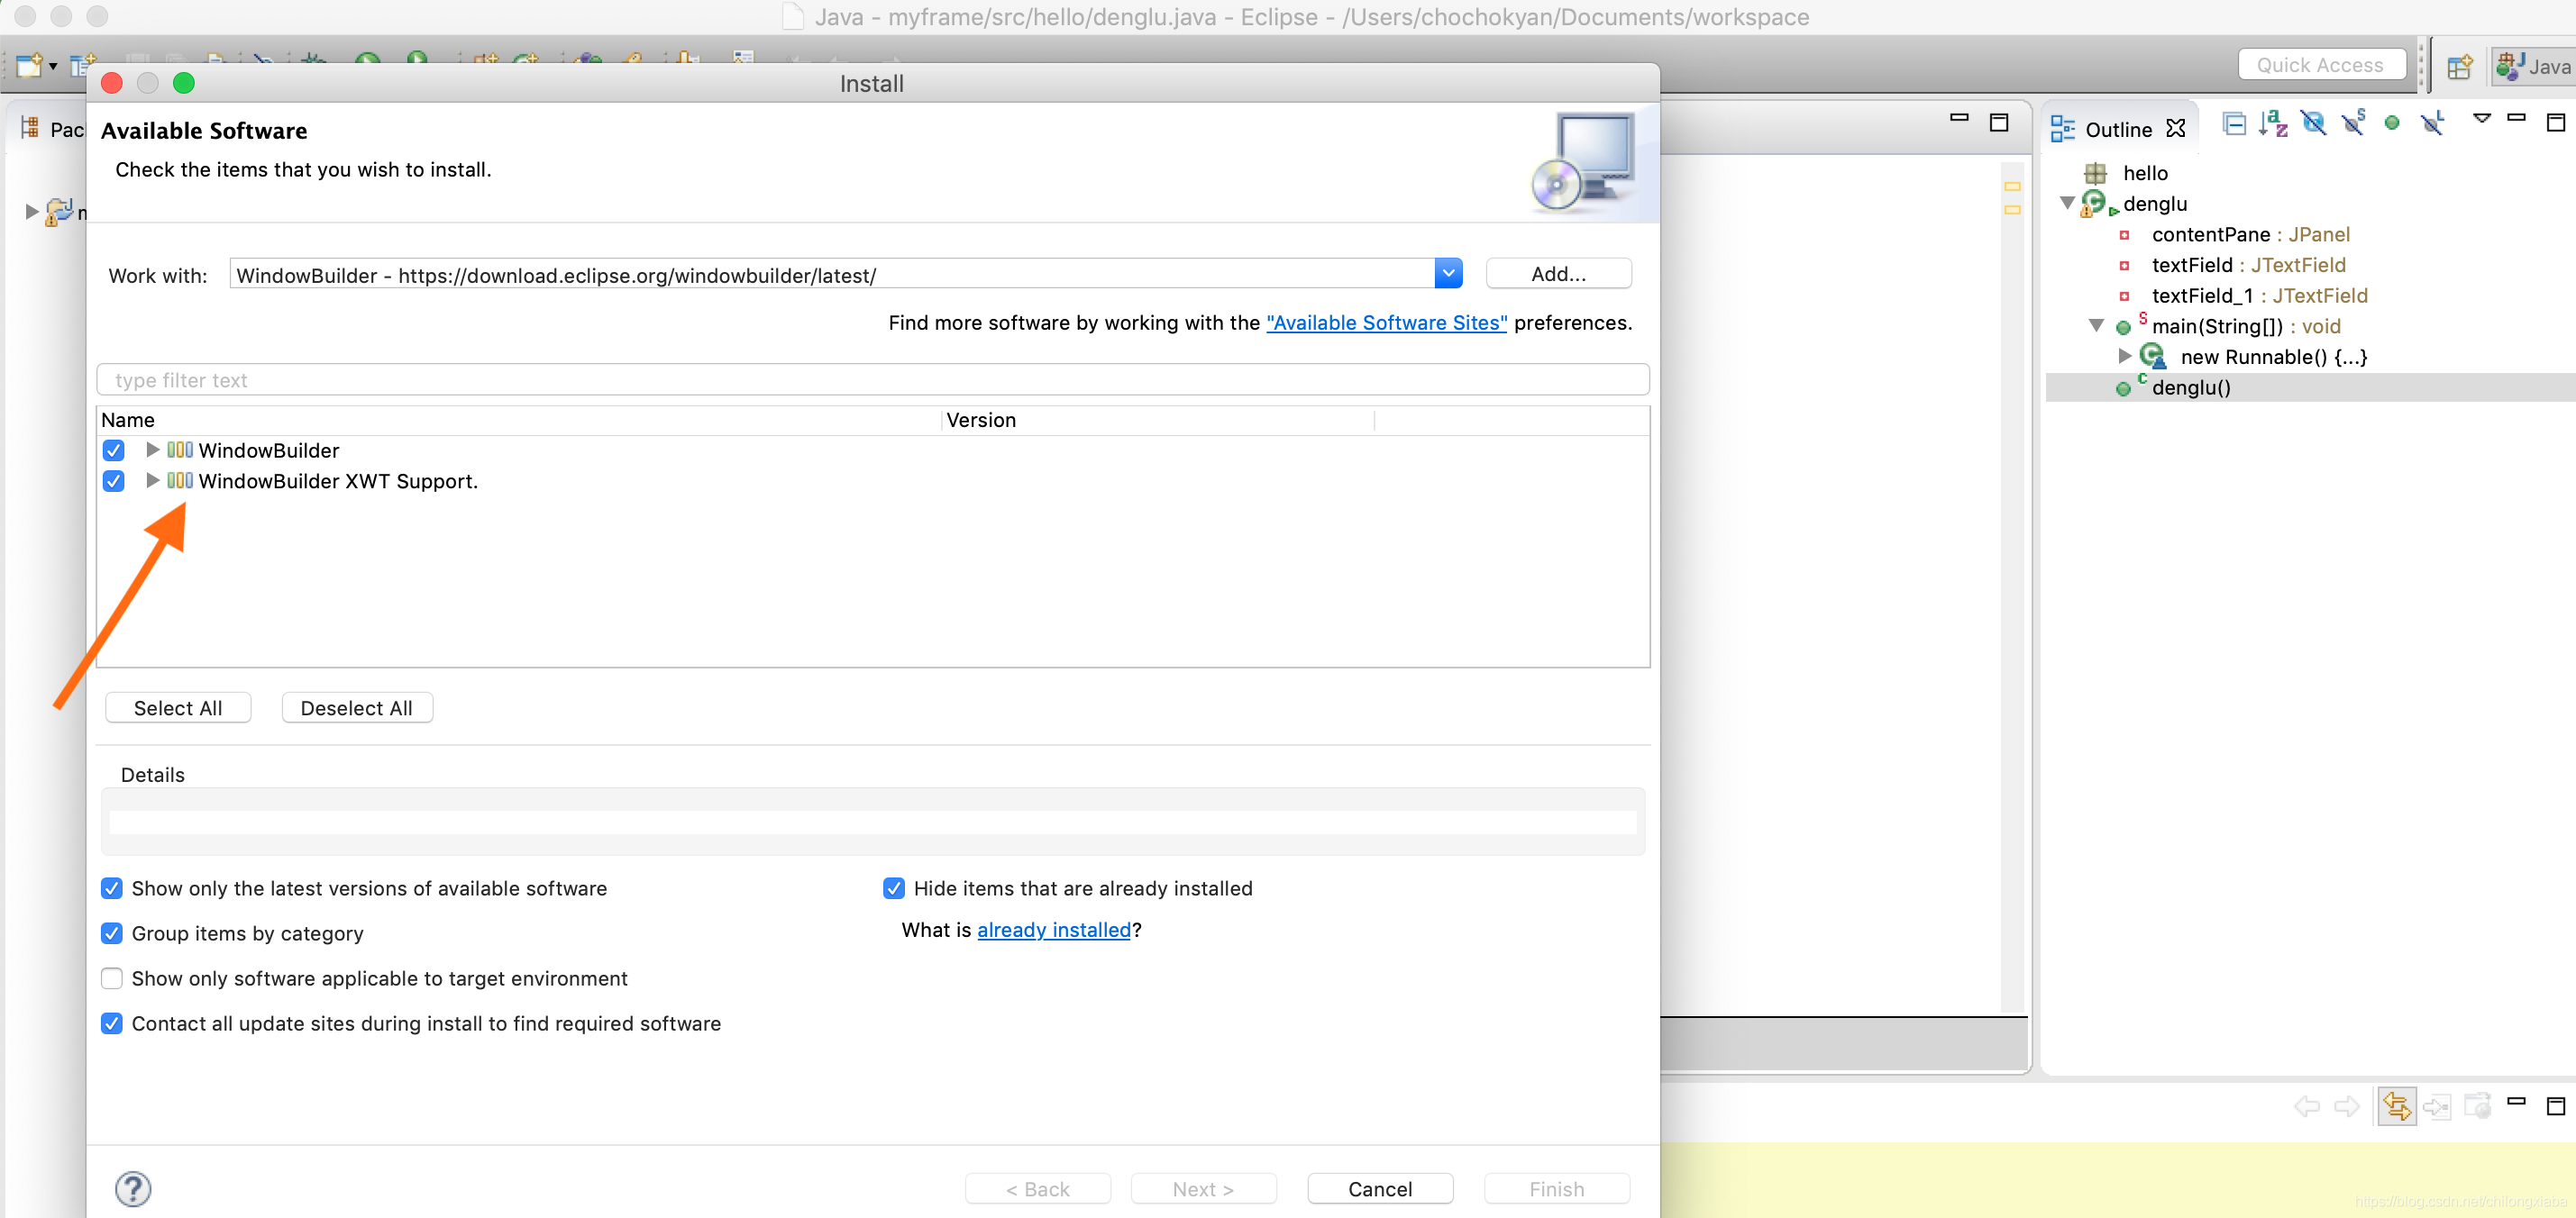Maximize the Outline view panel
This screenshot has height=1218, width=2576.
[x=2555, y=122]
